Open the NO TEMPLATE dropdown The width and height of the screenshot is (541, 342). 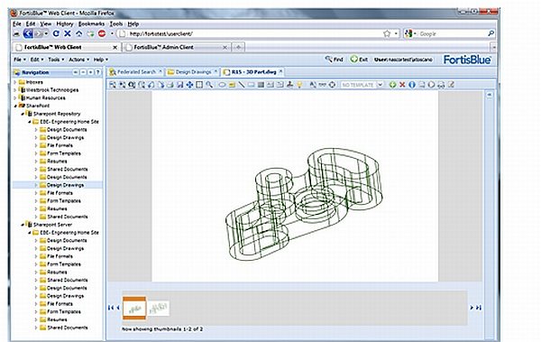362,85
